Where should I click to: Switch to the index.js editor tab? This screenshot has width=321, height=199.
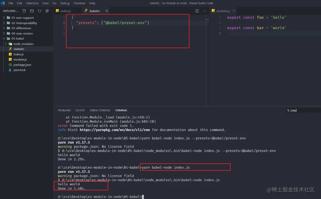(67, 11)
